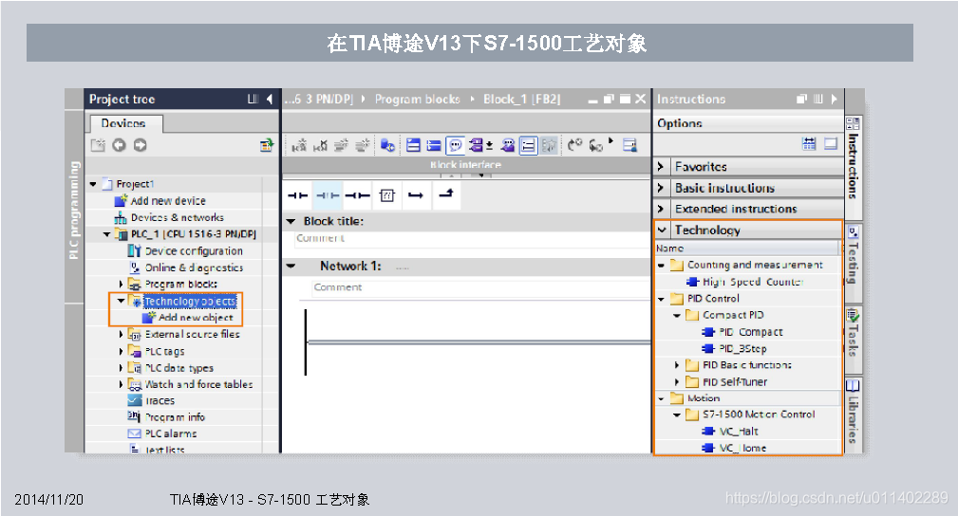Open Online & diagnostics
The height and width of the screenshot is (516, 958).
click(x=194, y=267)
